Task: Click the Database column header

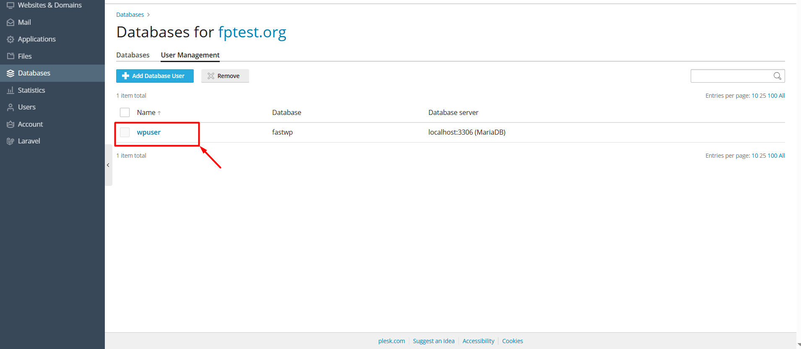Action: coord(286,112)
